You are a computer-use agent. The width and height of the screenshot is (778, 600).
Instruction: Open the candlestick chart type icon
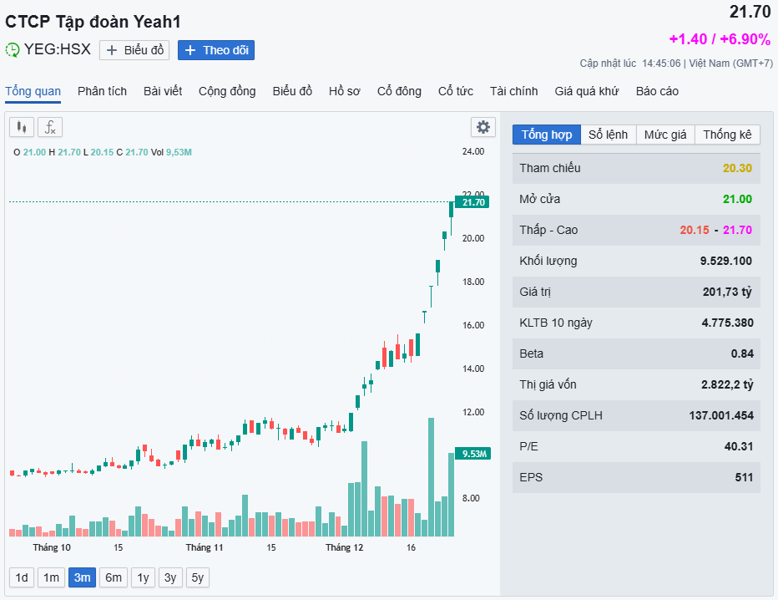point(22,127)
